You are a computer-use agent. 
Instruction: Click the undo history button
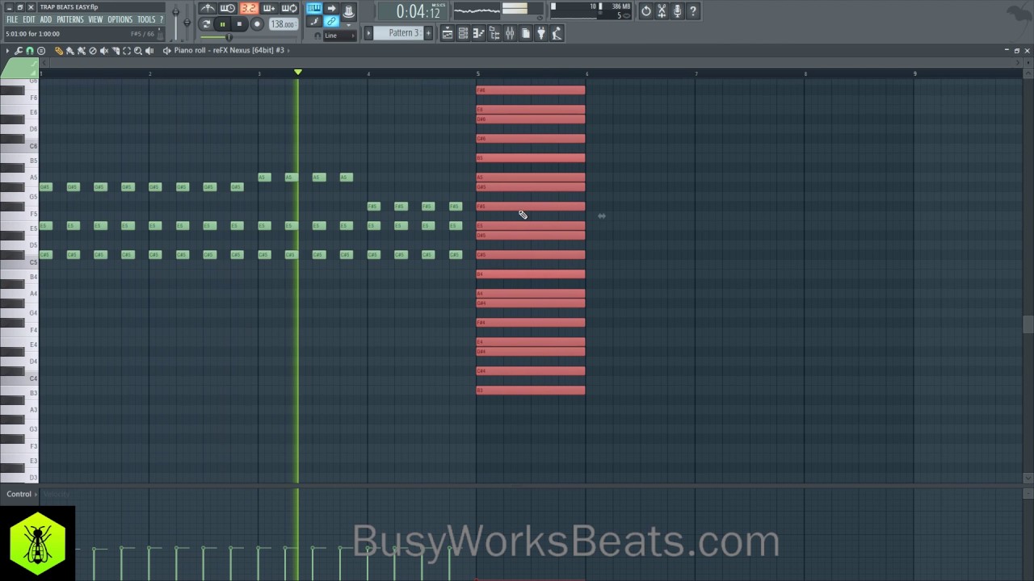(x=646, y=11)
